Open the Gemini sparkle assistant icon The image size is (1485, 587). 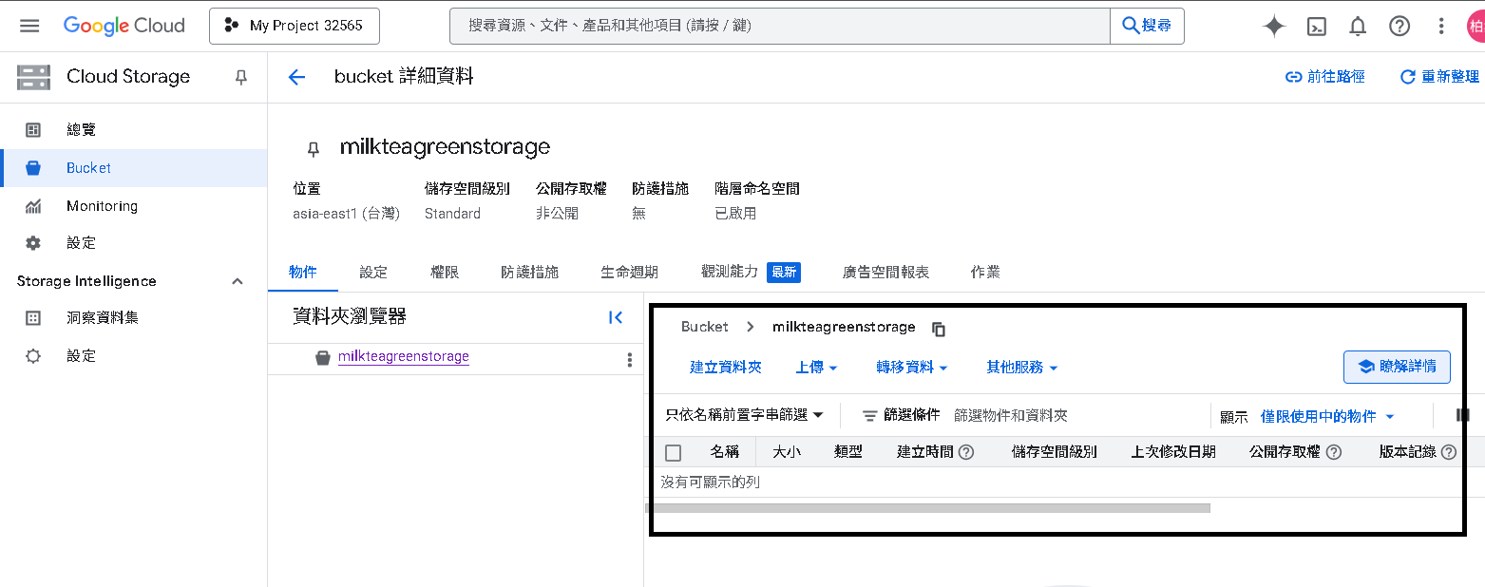pos(1274,27)
